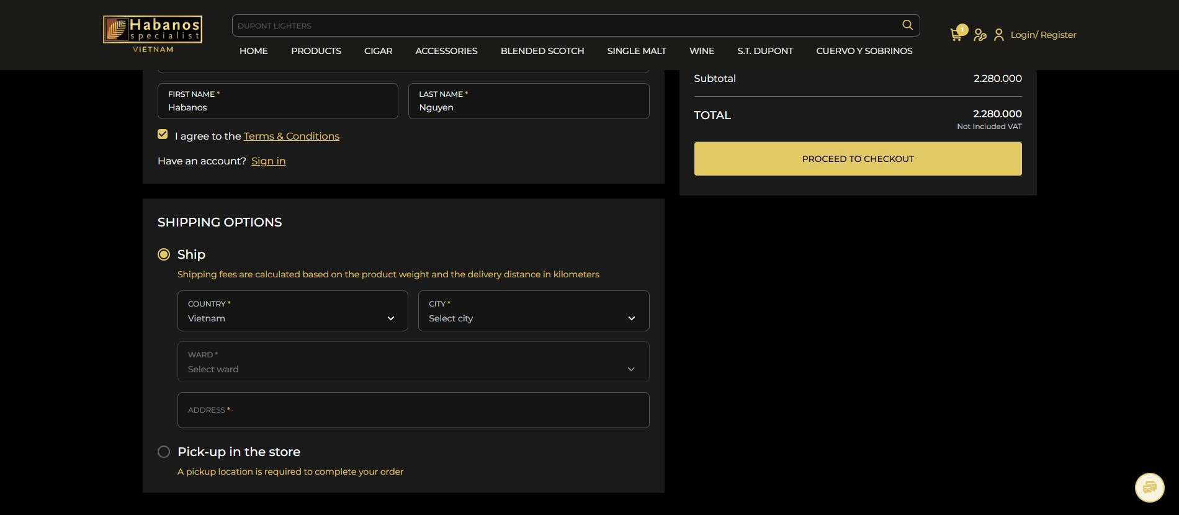Go to the Home menu

(x=254, y=51)
